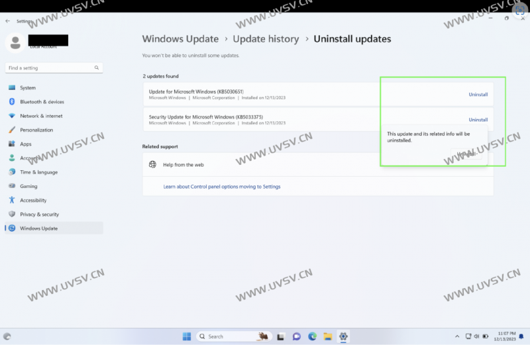The width and height of the screenshot is (530, 345).
Task: Minimize the Settings window
Action: click(x=490, y=19)
